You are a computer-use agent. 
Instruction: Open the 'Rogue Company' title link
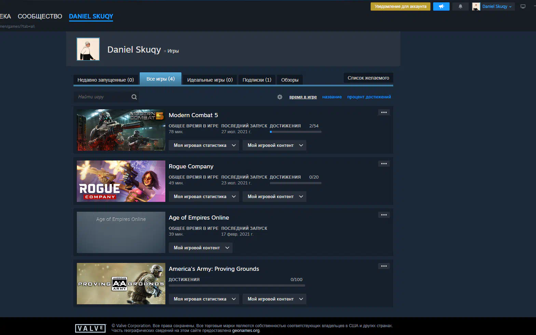tap(191, 166)
